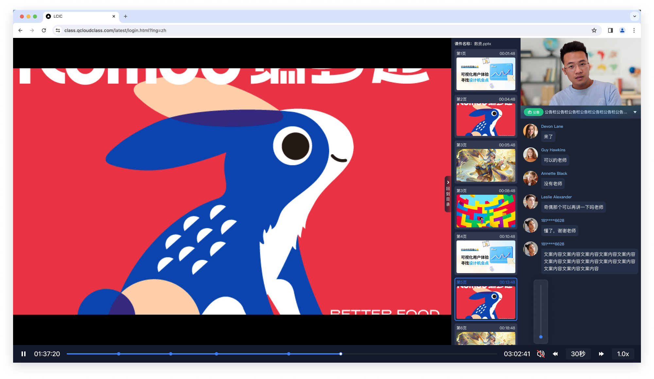This screenshot has width=654, height=379.
Task: Open the 30秒 skip interval selector
Action: (578, 354)
